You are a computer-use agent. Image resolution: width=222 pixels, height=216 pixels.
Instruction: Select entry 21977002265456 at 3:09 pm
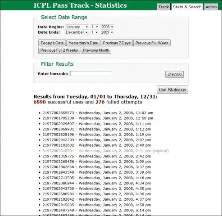(x=97, y=162)
